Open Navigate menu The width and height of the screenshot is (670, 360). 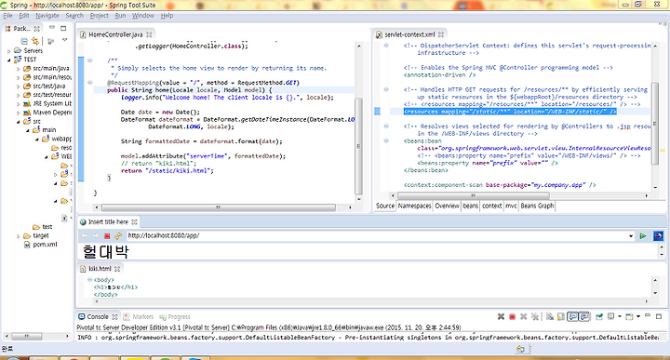47,16
